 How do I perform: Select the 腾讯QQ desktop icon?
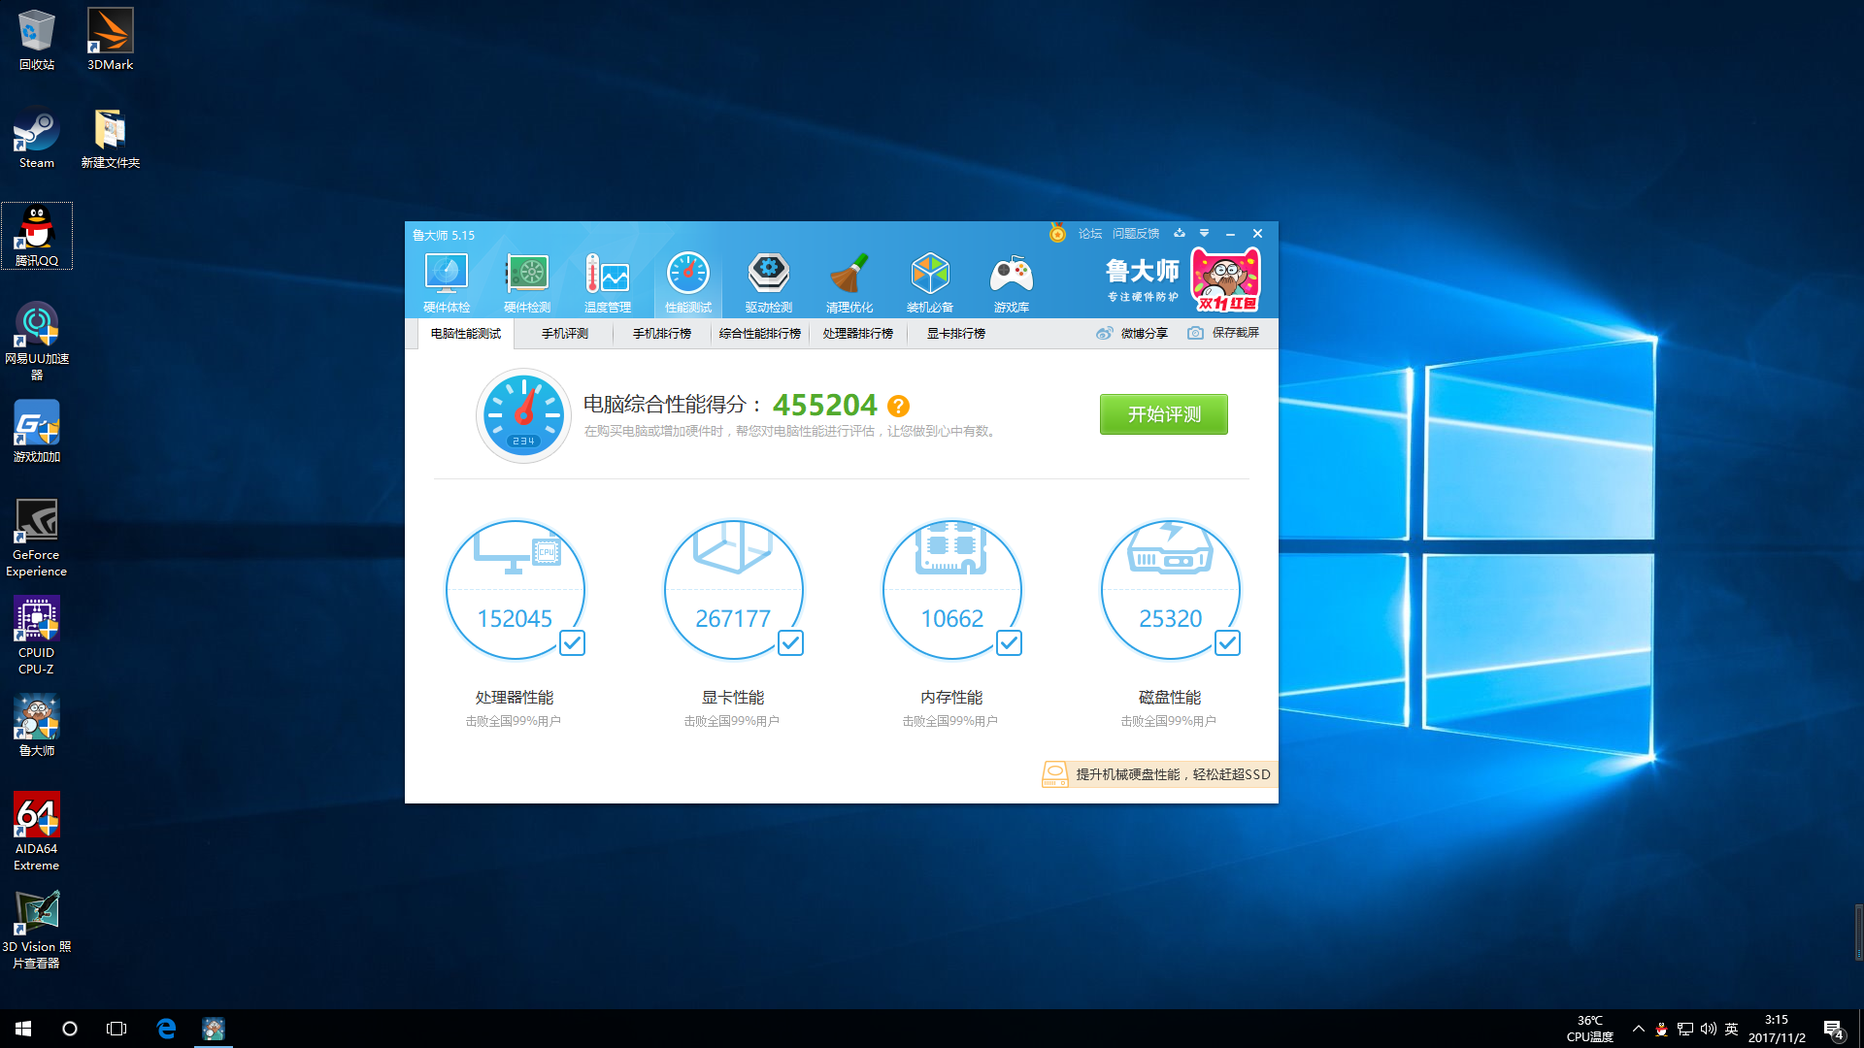click(37, 236)
